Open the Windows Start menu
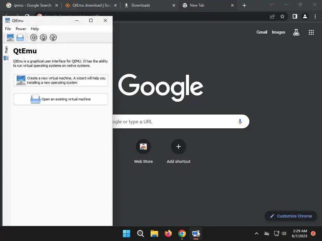Image resolution: width=322 pixels, height=241 pixels. 126,233
